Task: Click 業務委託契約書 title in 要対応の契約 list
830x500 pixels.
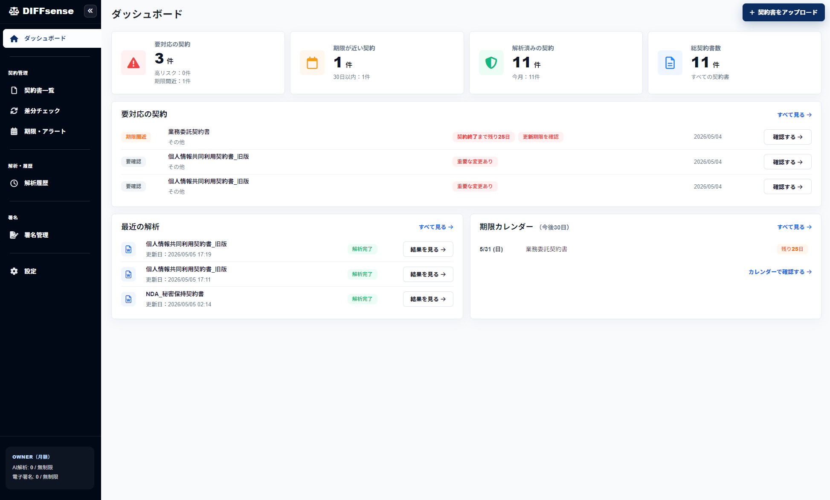Action: (x=189, y=132)
